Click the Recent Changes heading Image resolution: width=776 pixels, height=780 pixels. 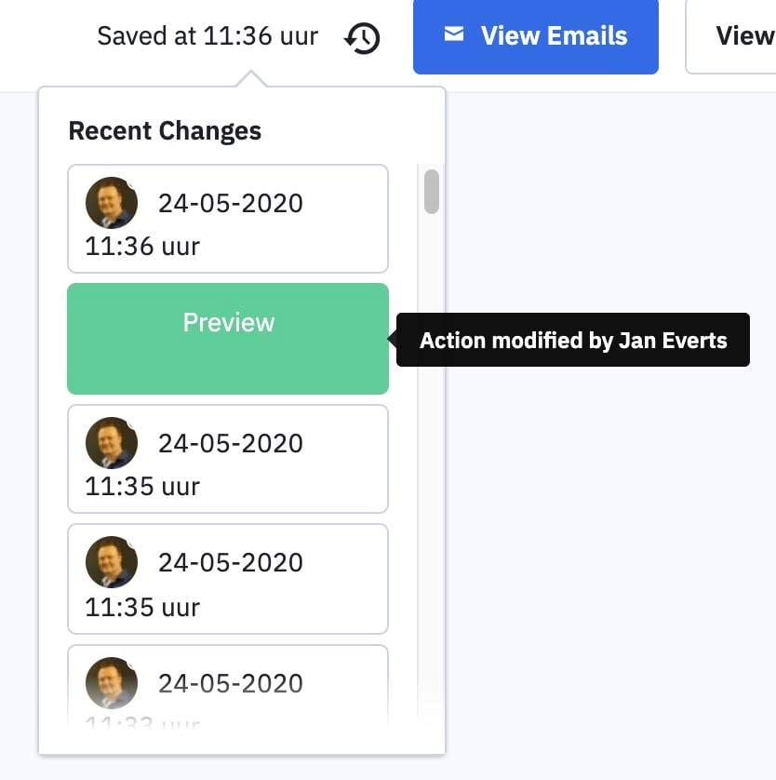click(x=165, y=131)
